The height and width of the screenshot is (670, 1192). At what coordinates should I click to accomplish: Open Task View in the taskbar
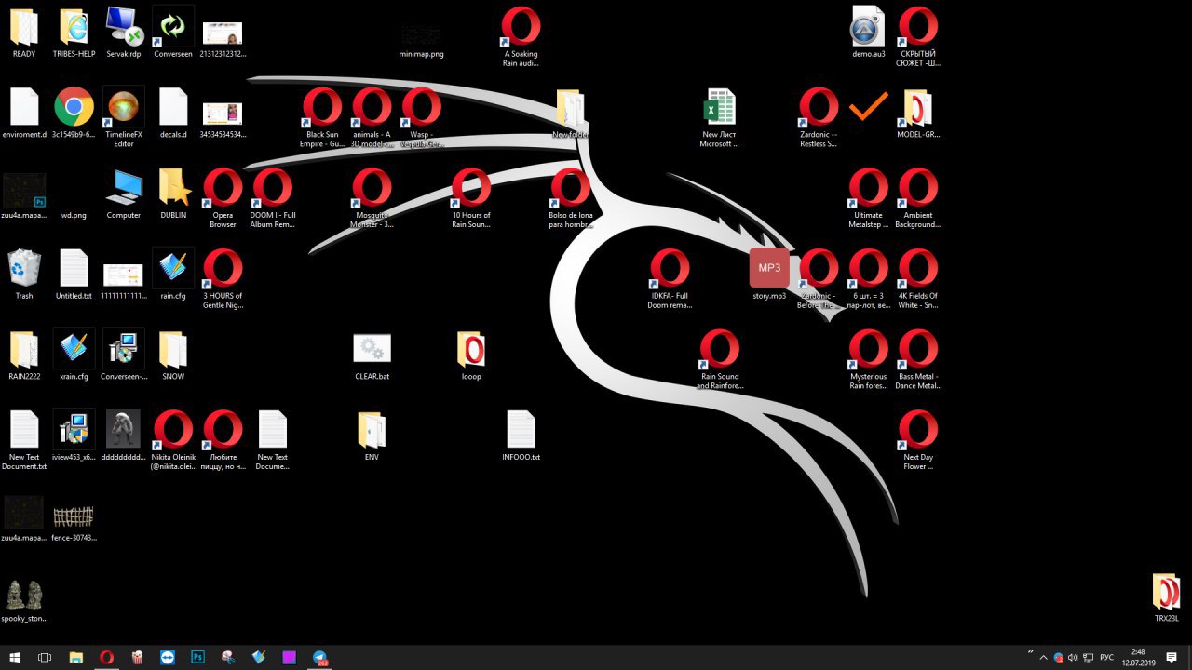pyautogui.click(x=44, y=657)
